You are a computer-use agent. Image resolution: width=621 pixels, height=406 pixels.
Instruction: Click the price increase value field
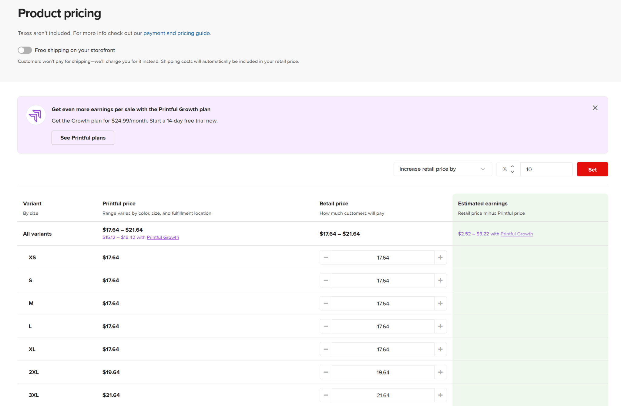pos(546,169)
